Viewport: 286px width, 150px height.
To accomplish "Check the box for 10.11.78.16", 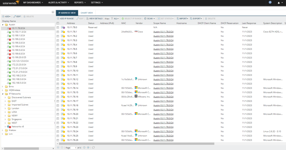I will pyautogui.click(x=58, y=97).
